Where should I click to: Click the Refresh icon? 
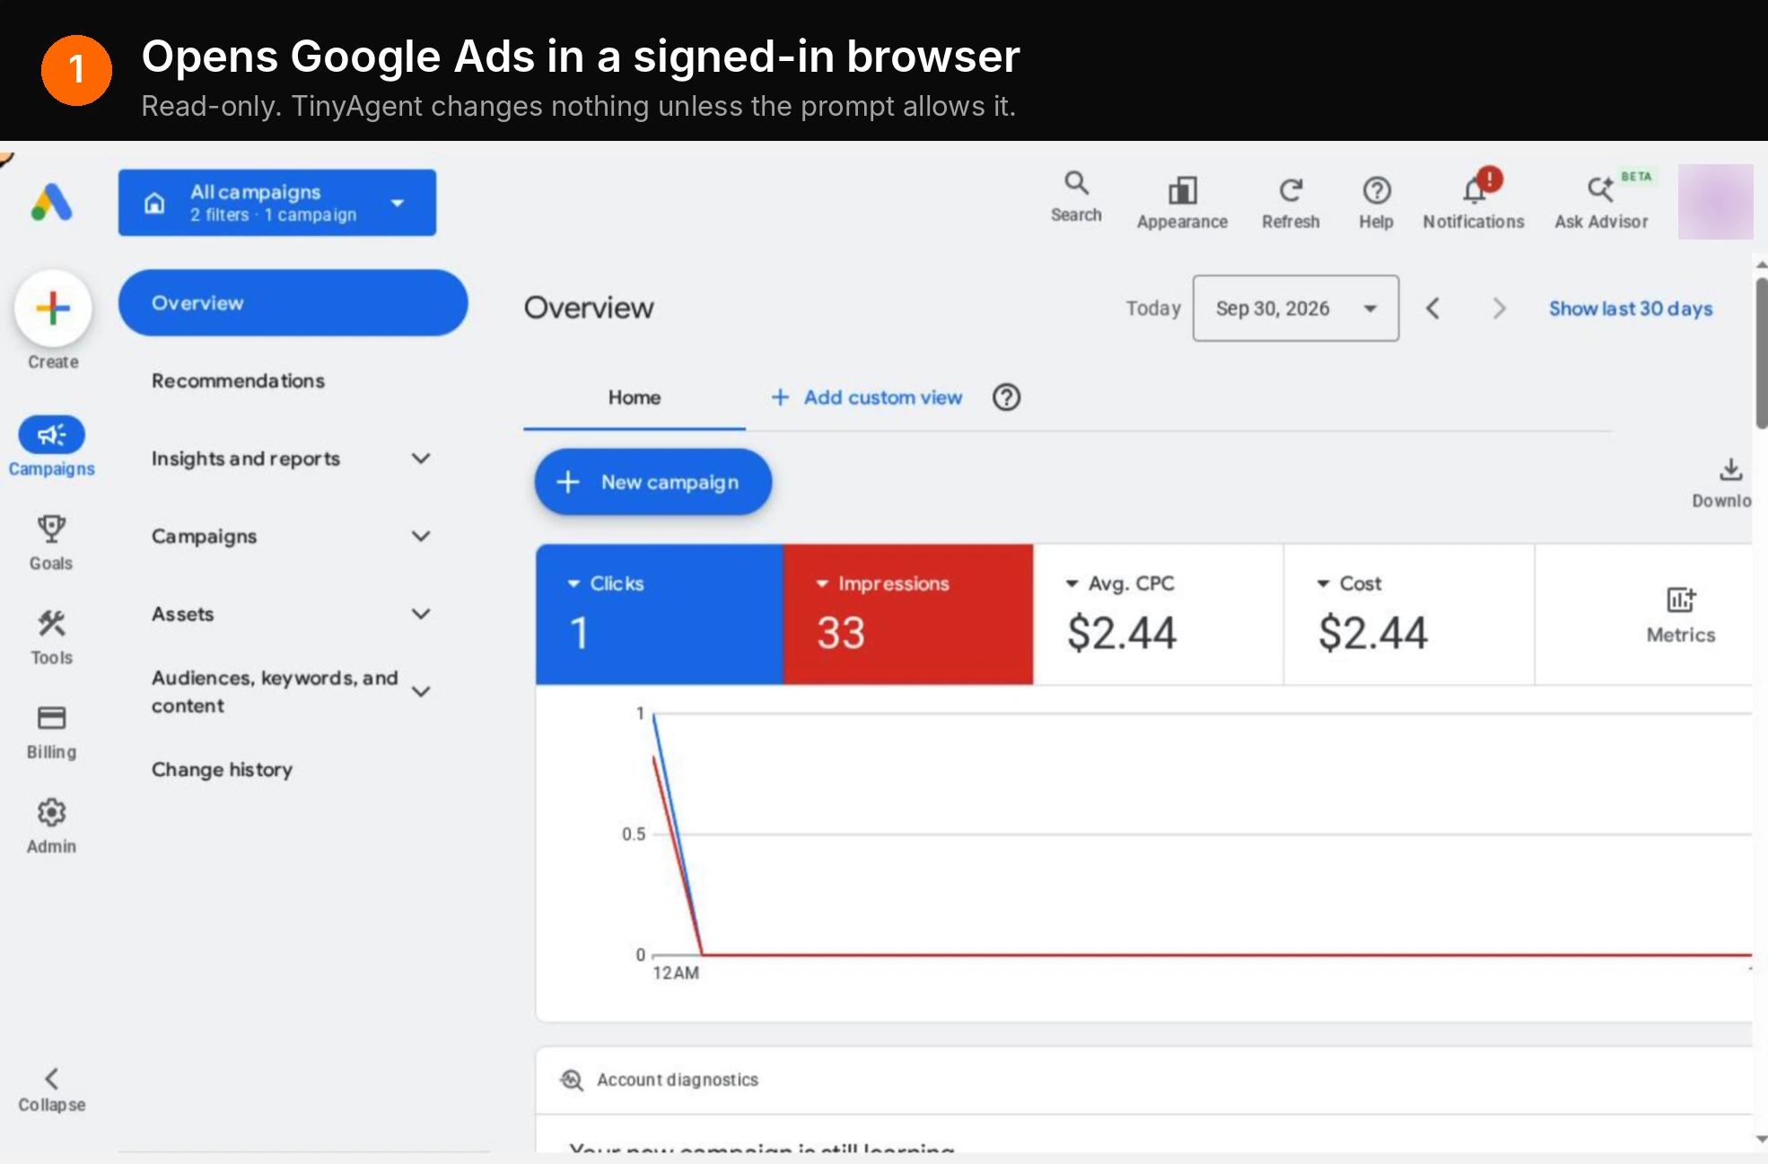[1291, 189]
